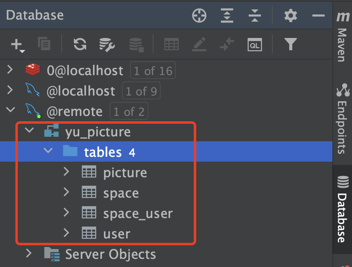This screenshot has height=267, width=352.
Task: Select the picture table
Action: [x=125, y=173]
